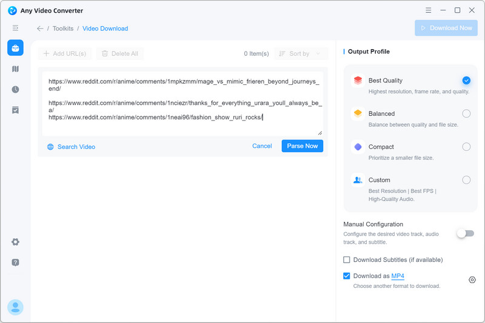This screenshot has width=485, height=323.
Task: Click the help question mark icon
Action: tap(15, 262)
